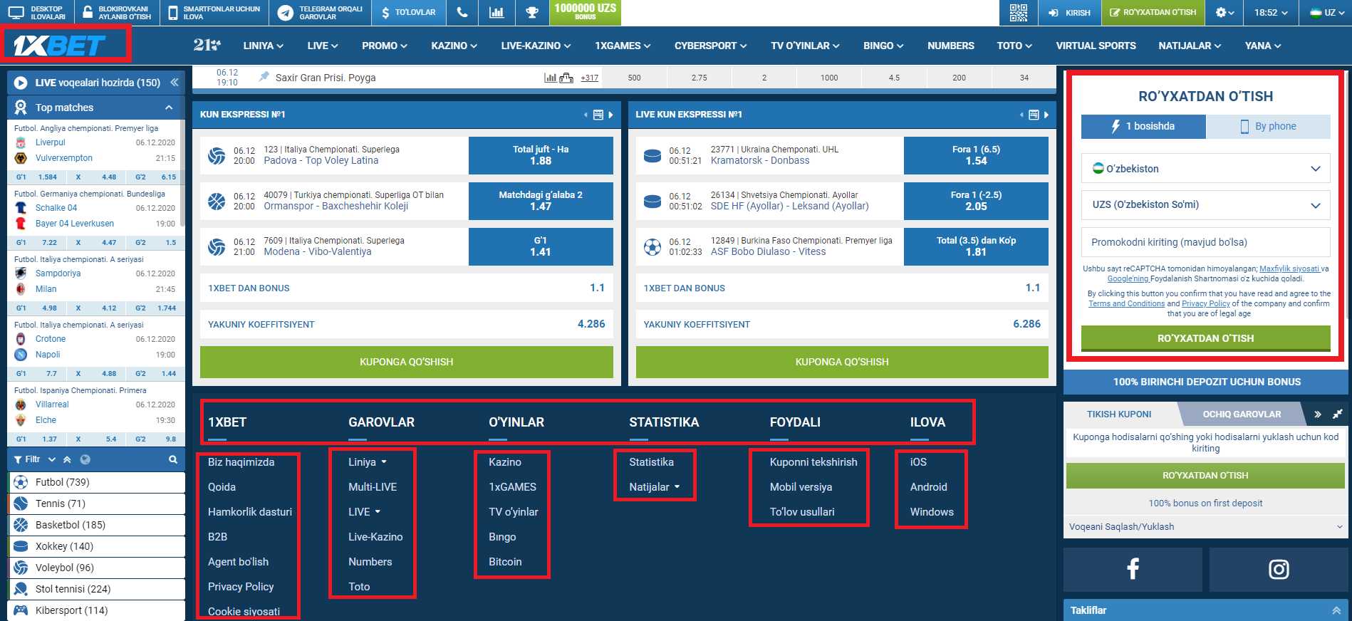Select the TIKISH KUPONI tab
This screenshot has width=1352, height=621.
pos(1119,414)
